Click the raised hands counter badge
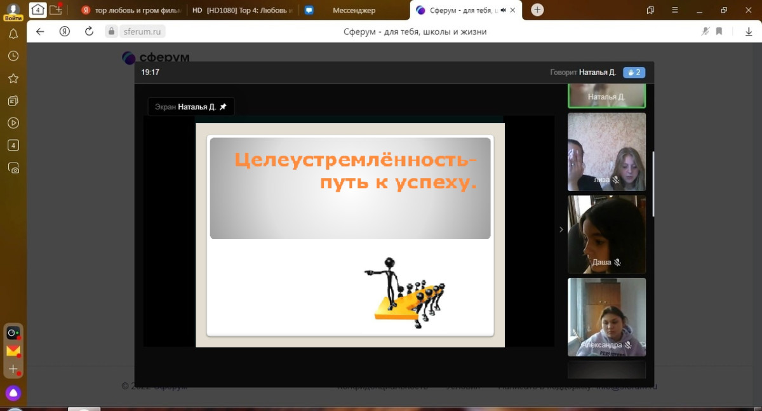Viewport: 762px width, 411px height. point(634,72)
